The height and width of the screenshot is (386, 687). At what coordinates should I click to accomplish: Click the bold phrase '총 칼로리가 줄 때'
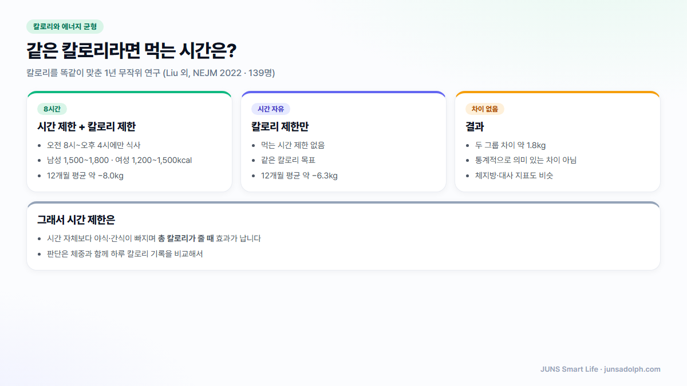click(186, 238)
